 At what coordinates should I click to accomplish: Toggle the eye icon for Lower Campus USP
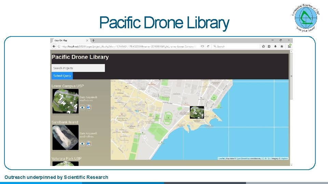click(82, 107)
